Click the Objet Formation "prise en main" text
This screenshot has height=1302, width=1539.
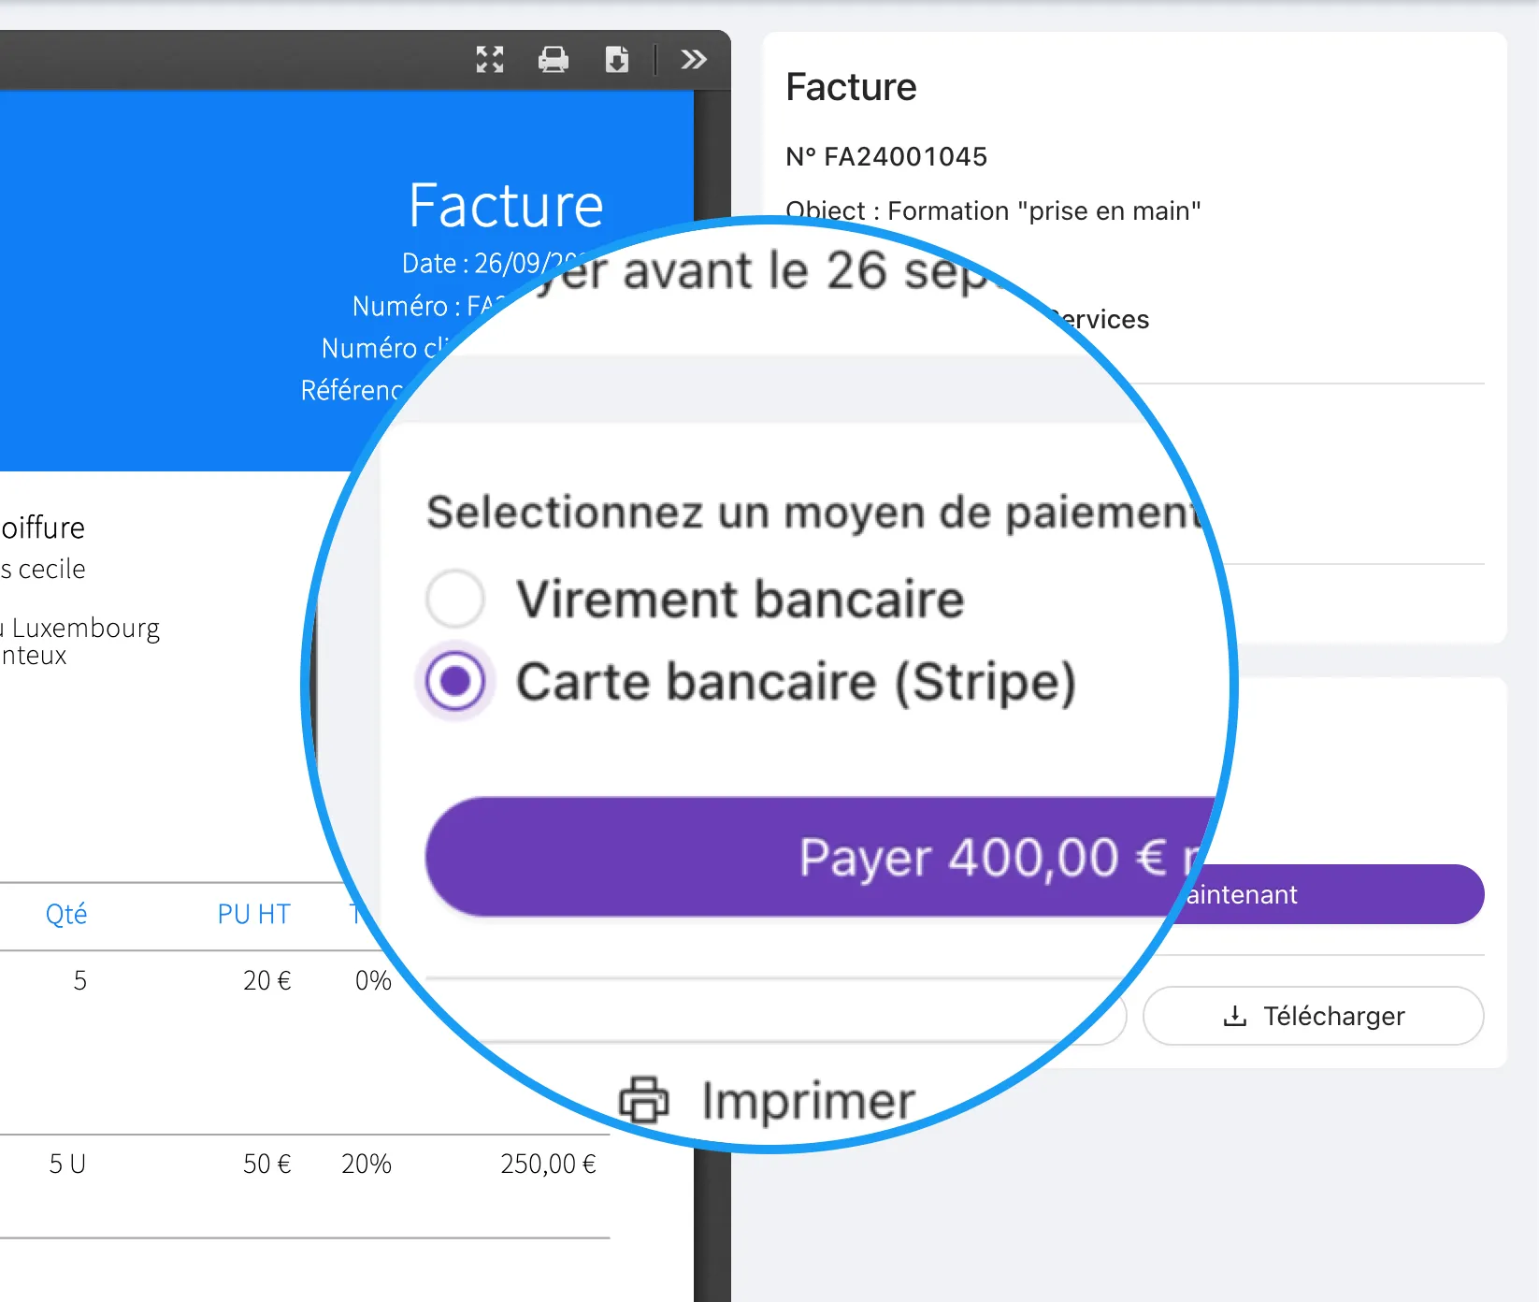[x=993, y=211]
